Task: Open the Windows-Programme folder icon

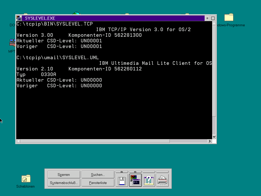Action: point(229,17)
